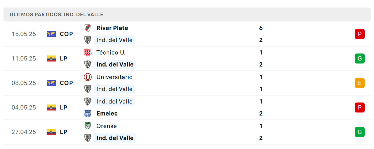The image size is (374, 149).
Task: Click the green G badge for the Técnico U. match
Action: point(359,58)
